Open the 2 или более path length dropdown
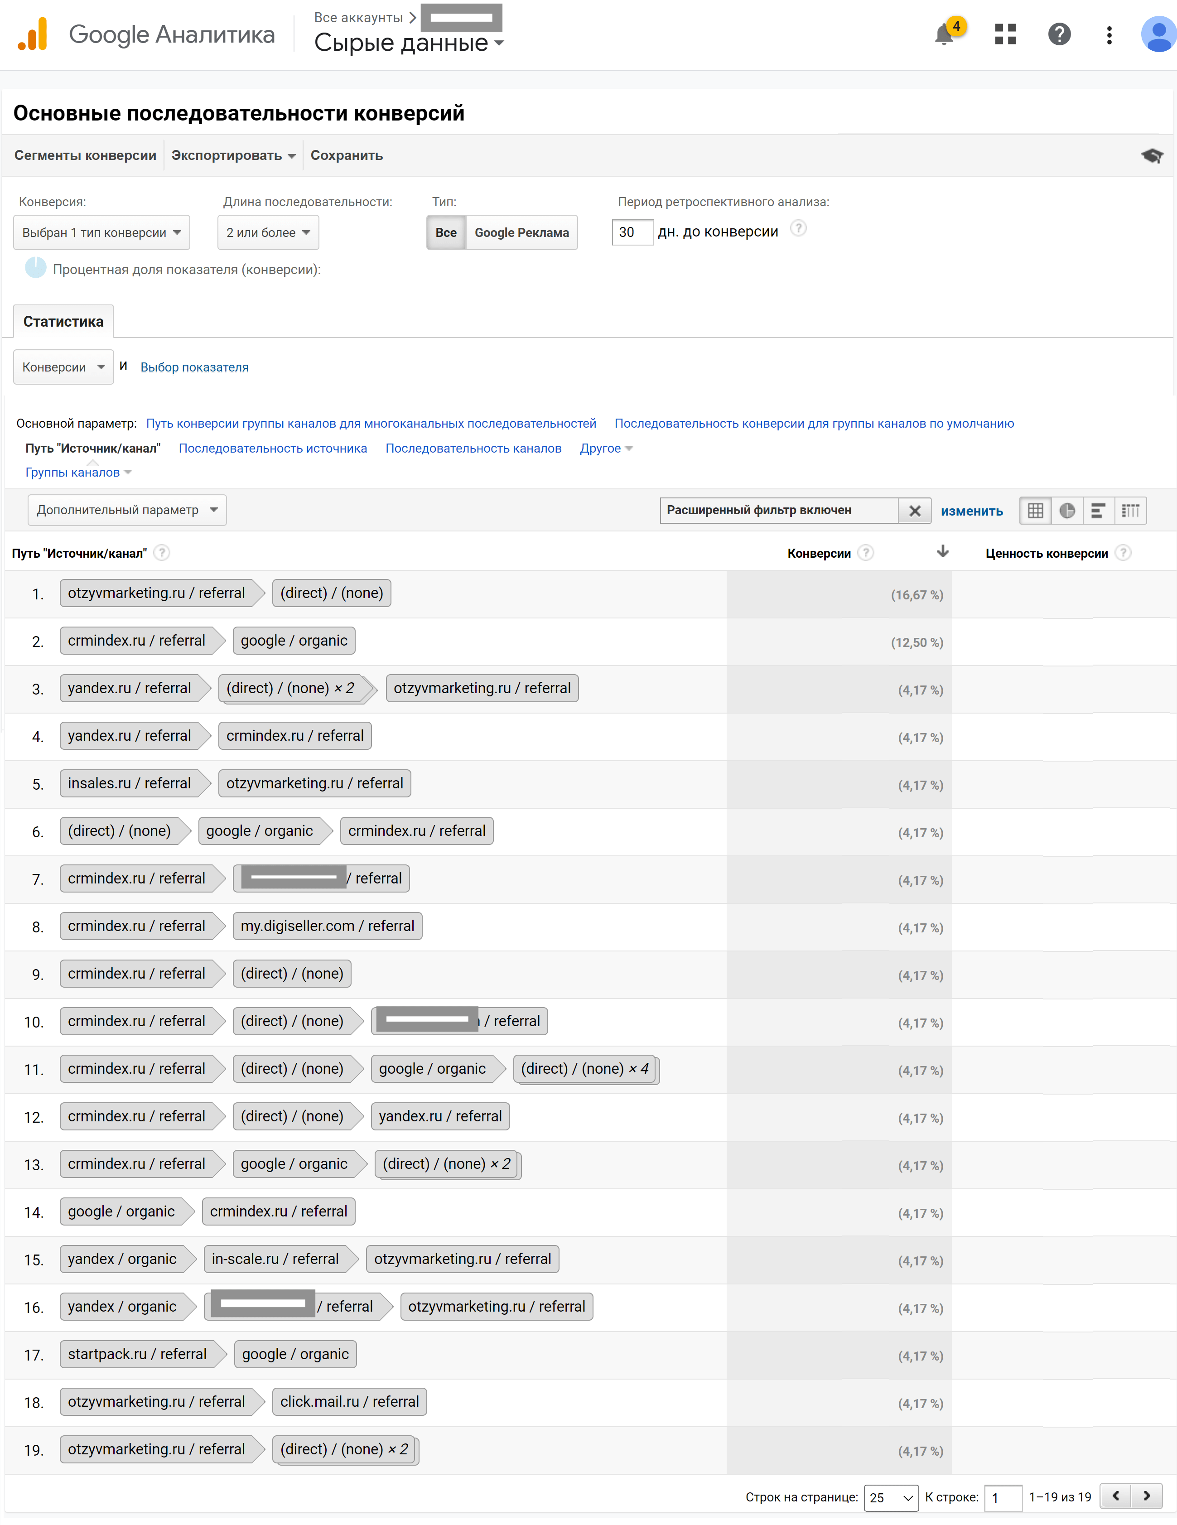This screenshot has height=1525, width=1177. click(268, 232)
